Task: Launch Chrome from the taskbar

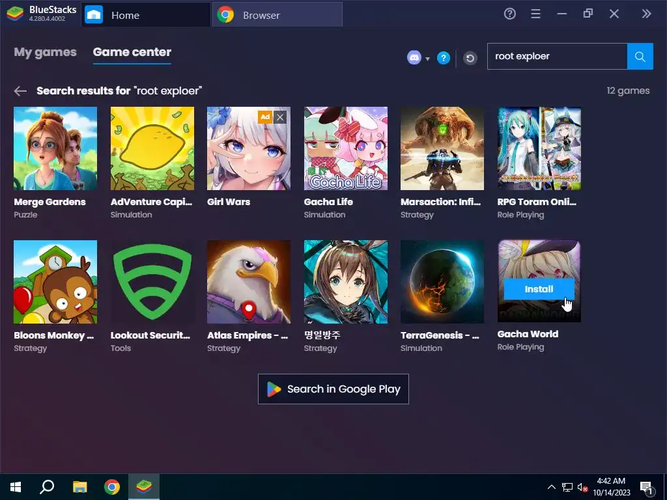Action: pyautogui.click(x=112, y=487)
